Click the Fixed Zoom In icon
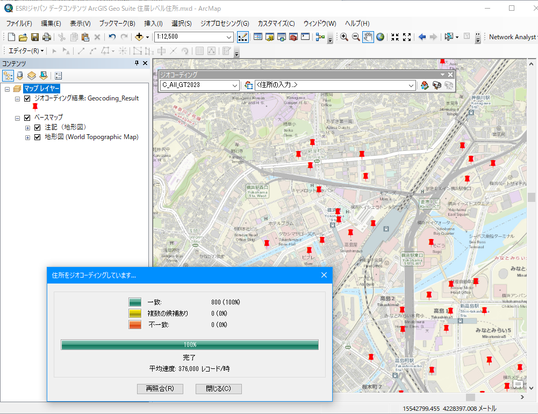538x414 pixels. 395,37
